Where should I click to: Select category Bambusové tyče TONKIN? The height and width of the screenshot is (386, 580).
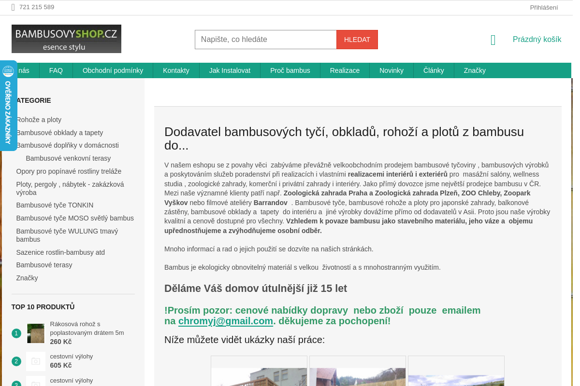click(55, 205)
